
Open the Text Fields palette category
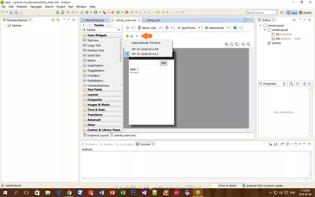click(x=102, y=90)
